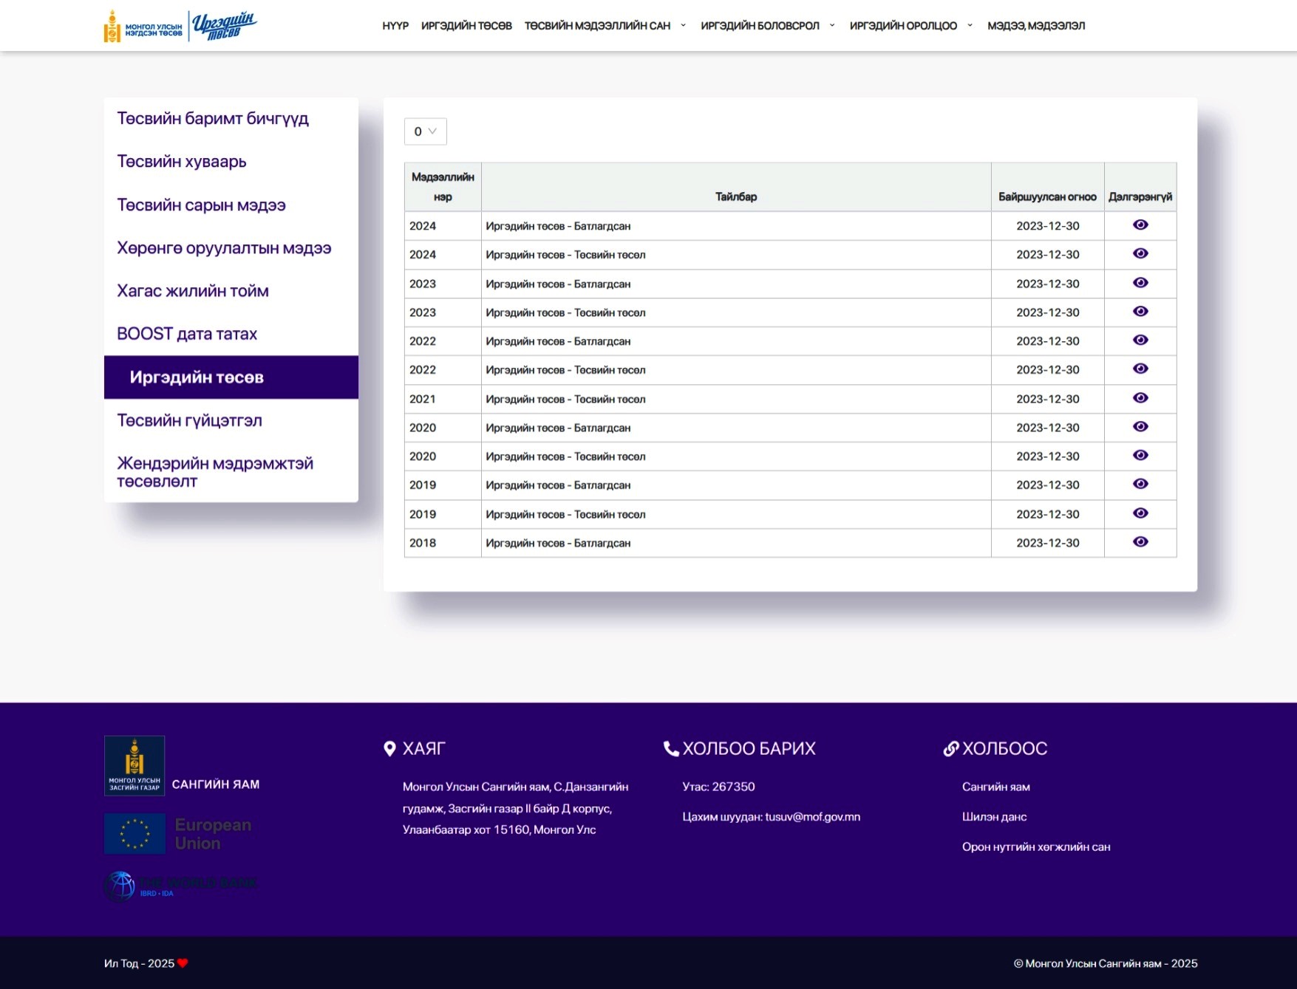Go to Нүүр in the top navigation
The image size is (1297, 989).
[395, 26]
